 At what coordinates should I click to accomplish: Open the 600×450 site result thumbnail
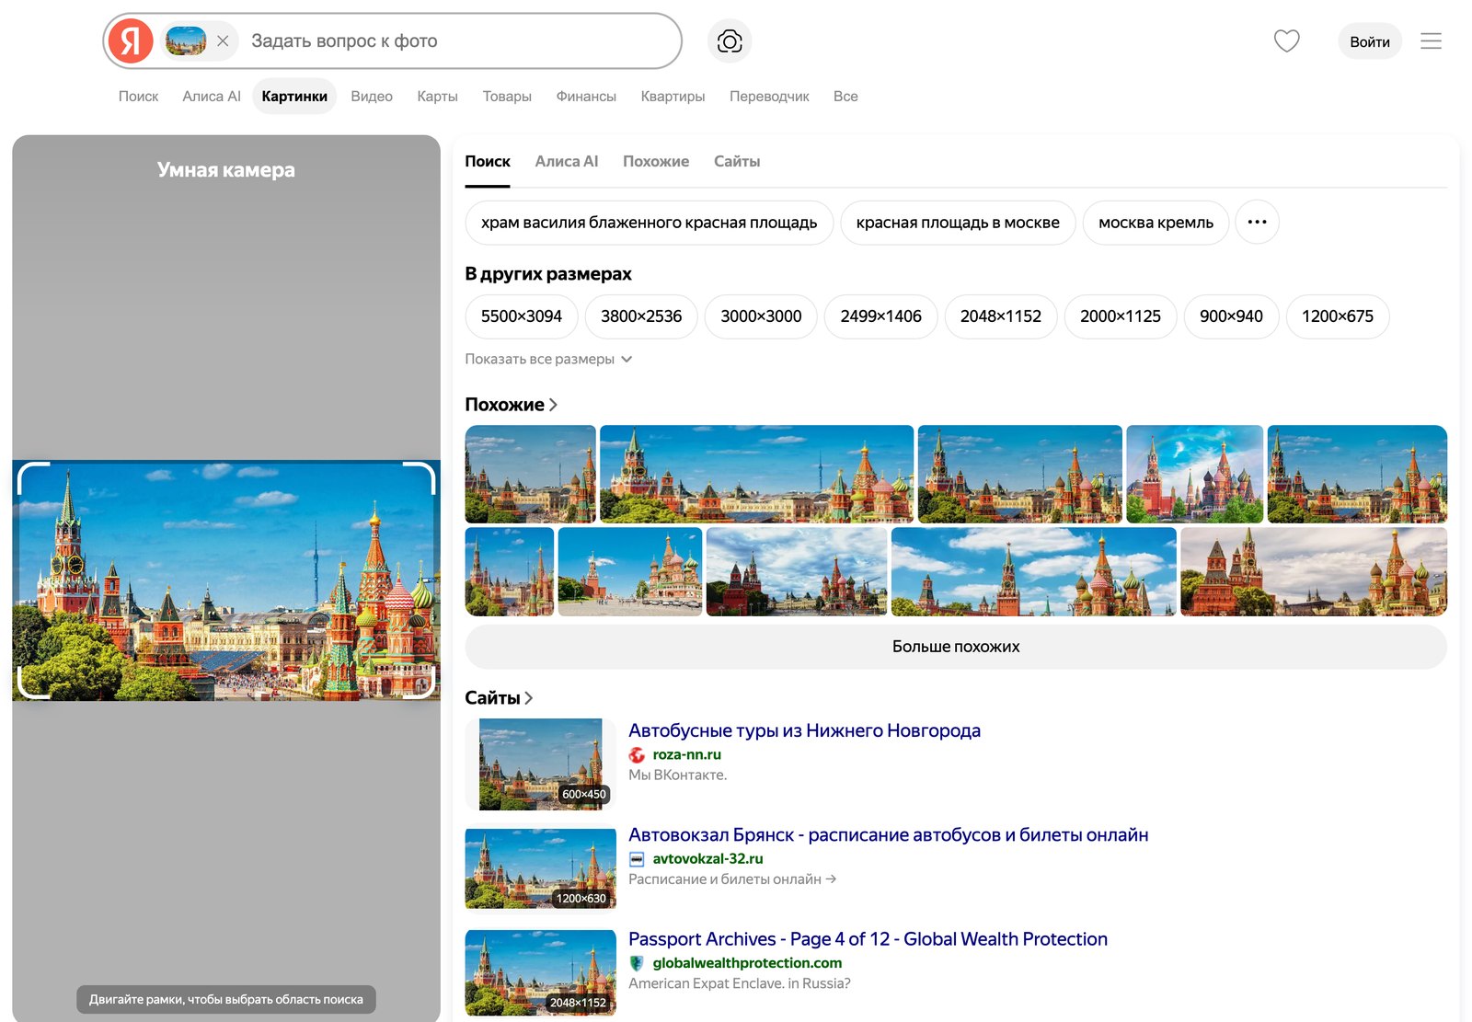541,764
